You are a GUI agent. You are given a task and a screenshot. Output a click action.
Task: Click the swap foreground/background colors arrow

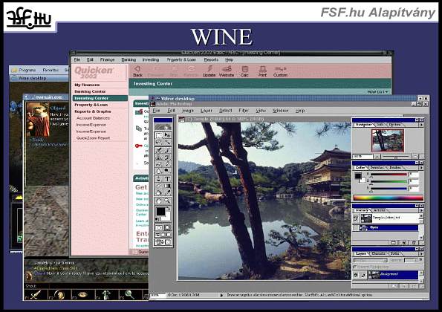coord(169,208)
